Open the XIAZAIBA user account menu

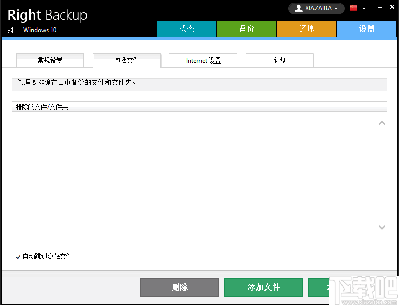[316, 8]
